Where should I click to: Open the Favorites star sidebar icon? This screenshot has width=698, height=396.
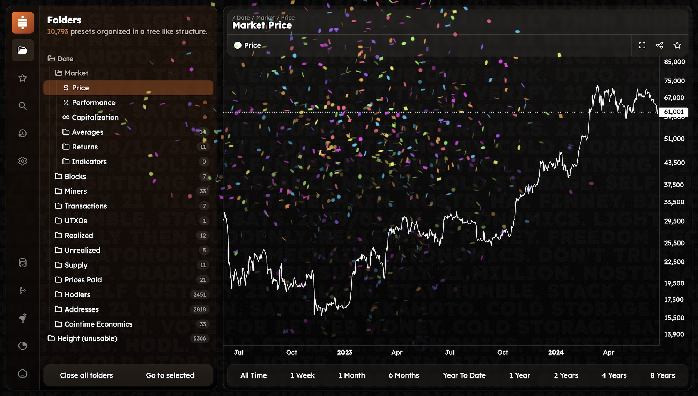click(x=23, y=78)
